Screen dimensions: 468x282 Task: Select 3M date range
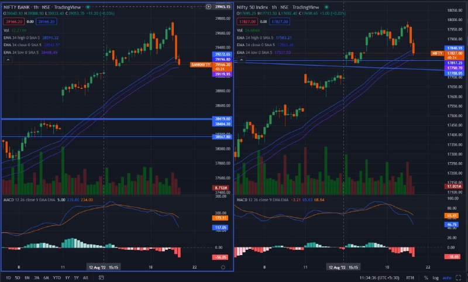point(36,278)
